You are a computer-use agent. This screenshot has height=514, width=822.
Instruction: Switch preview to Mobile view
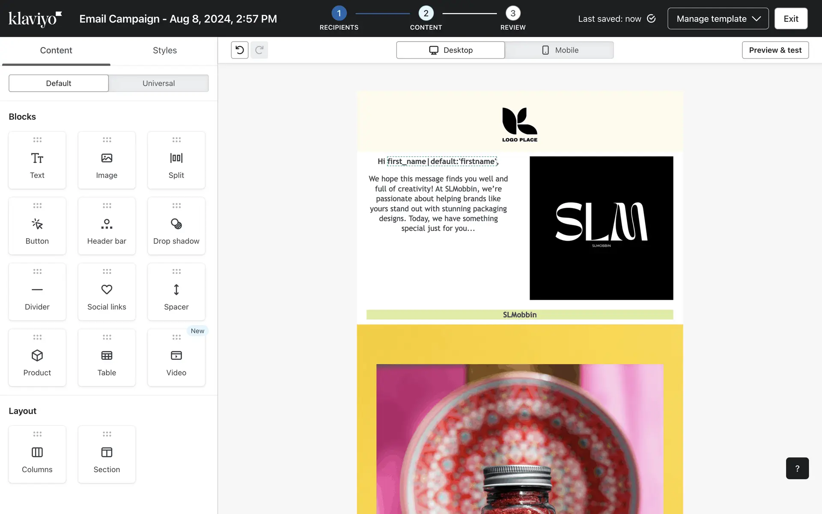point(559,50)
